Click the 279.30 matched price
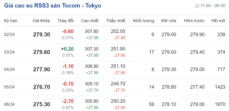The width and height of the screenshot is (229, 111). [x=41, y=35]
